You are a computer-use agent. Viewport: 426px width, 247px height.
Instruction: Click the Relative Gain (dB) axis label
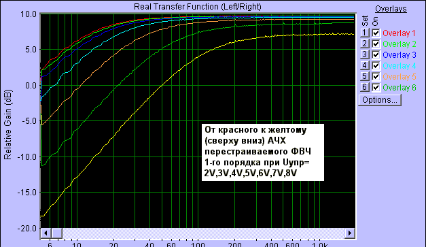click(7, 125)
